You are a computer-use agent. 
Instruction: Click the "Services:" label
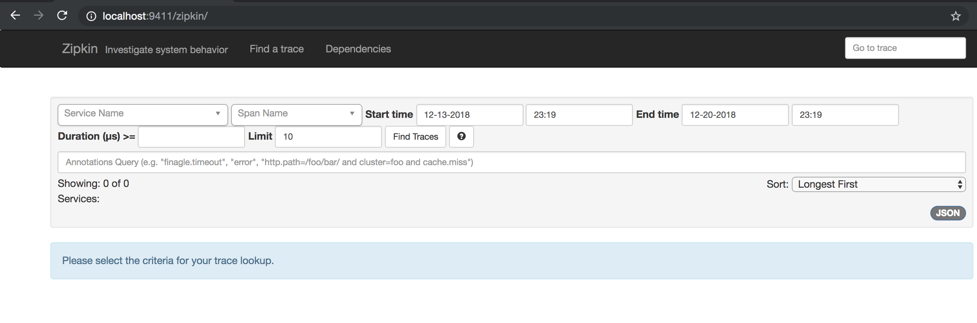tap(78, 199)
